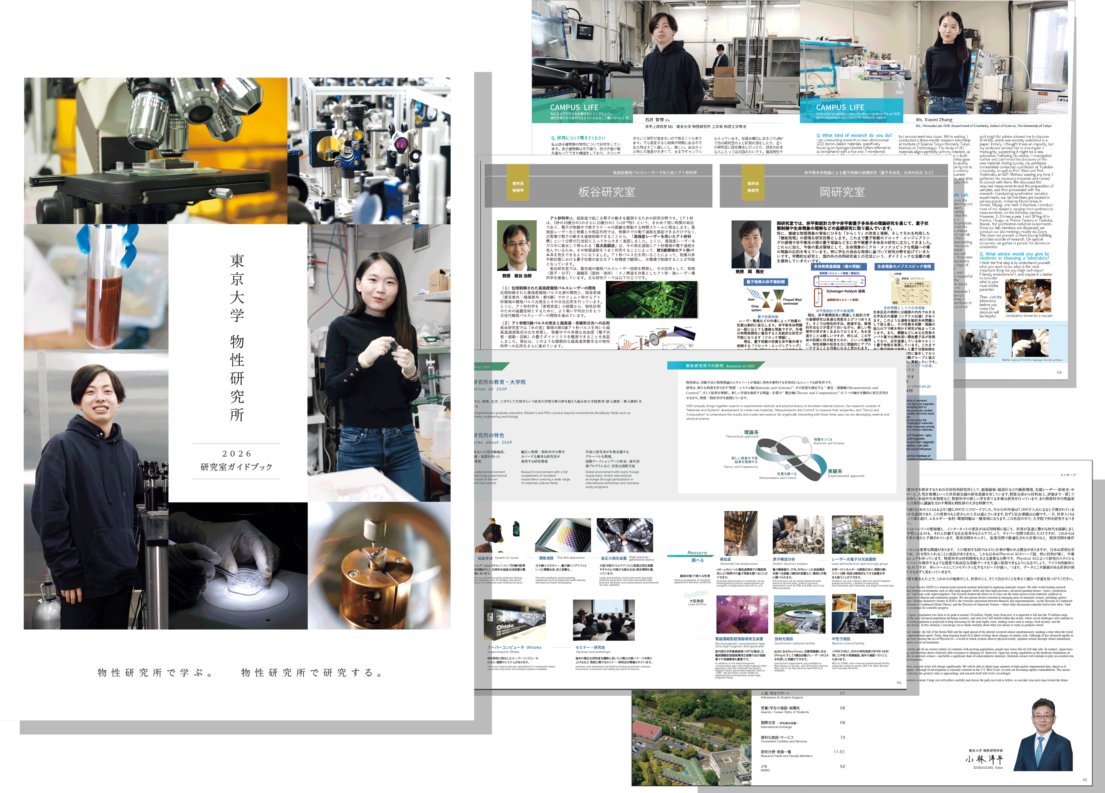
Task: Click the slogan 物性研究所で研究する。
Action: coord(312,673)
